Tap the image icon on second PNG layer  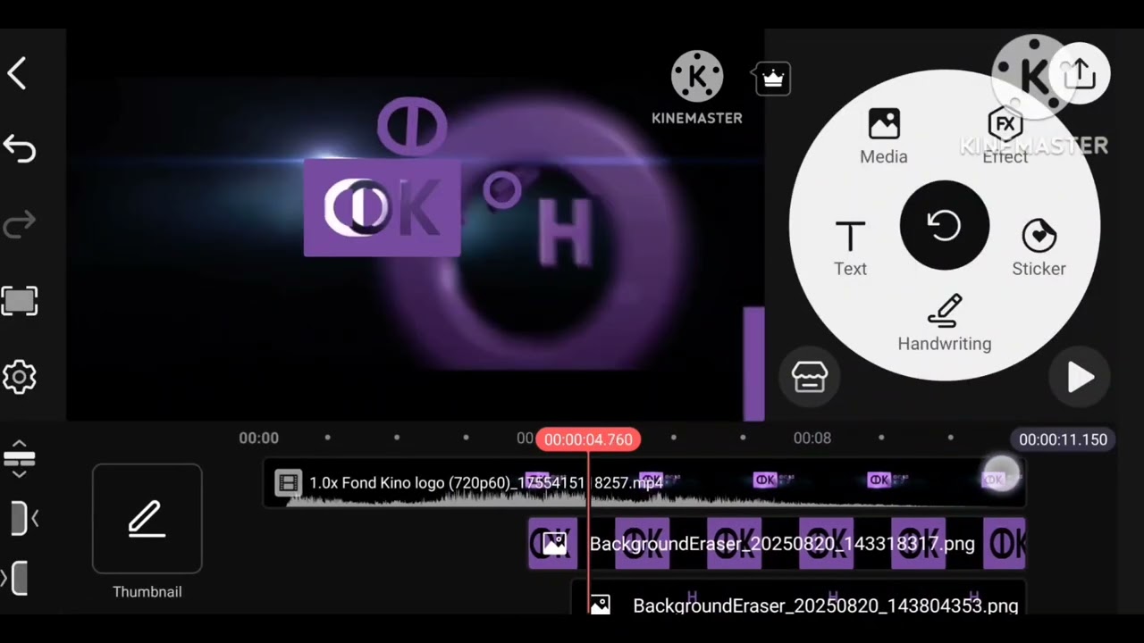[600, 605]
